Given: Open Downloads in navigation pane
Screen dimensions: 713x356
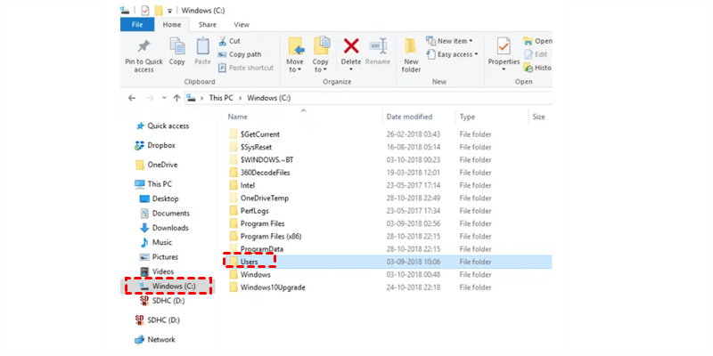Looking at the screenshot, I should pyautogui.click(x=164, y=228).
